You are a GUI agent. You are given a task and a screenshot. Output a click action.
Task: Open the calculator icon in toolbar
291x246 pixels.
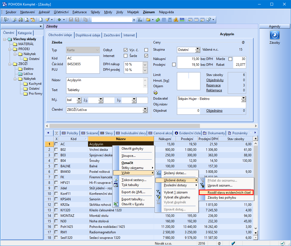[170, 20]
